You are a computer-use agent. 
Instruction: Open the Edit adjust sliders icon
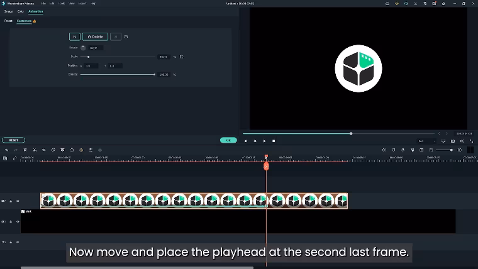[x=91, y=150]
